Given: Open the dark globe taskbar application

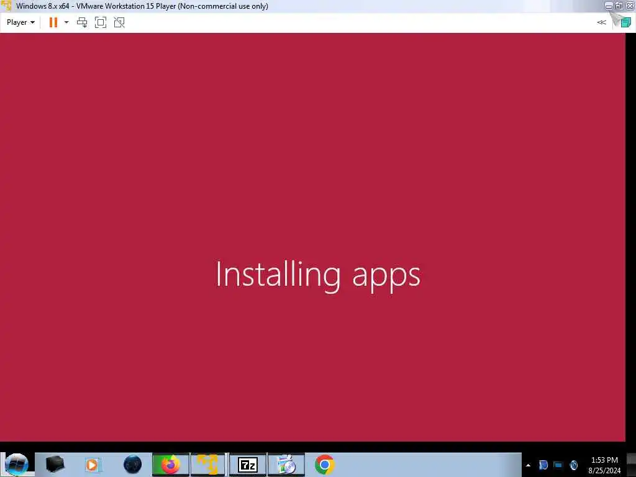Looking at the screenshot, I should (x=133, y=465).
